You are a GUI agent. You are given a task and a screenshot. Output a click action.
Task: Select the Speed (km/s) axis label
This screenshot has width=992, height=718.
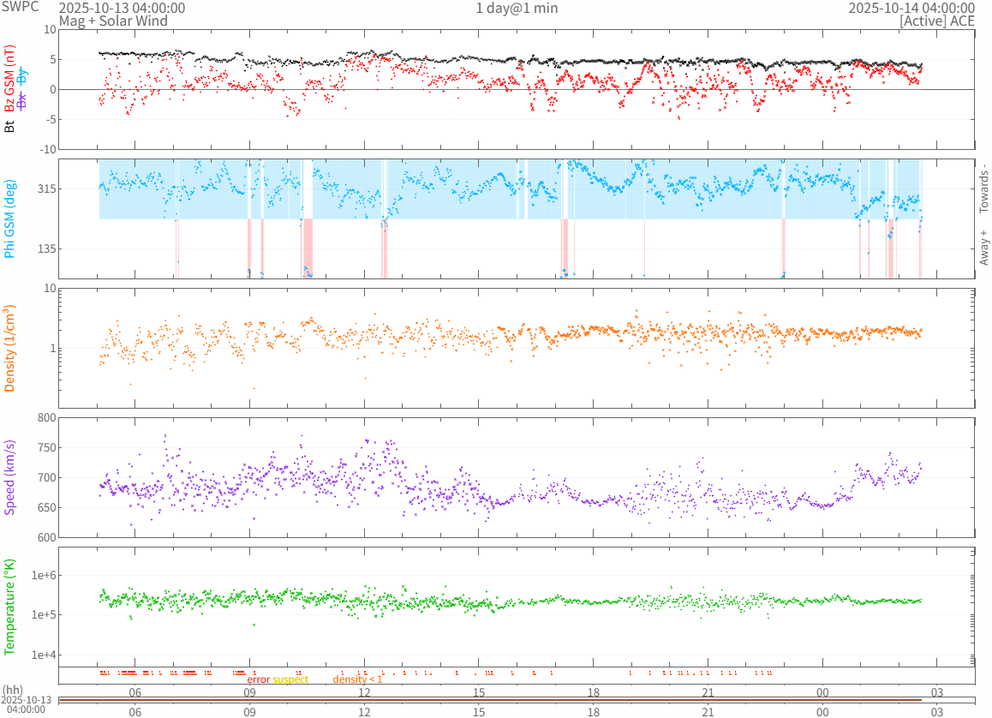pos(9,477)
